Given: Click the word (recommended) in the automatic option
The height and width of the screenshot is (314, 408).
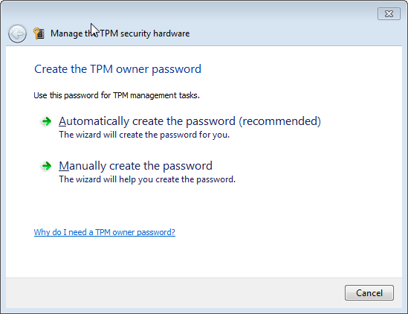Looking at the screenshot, I should tap(279, 121).
